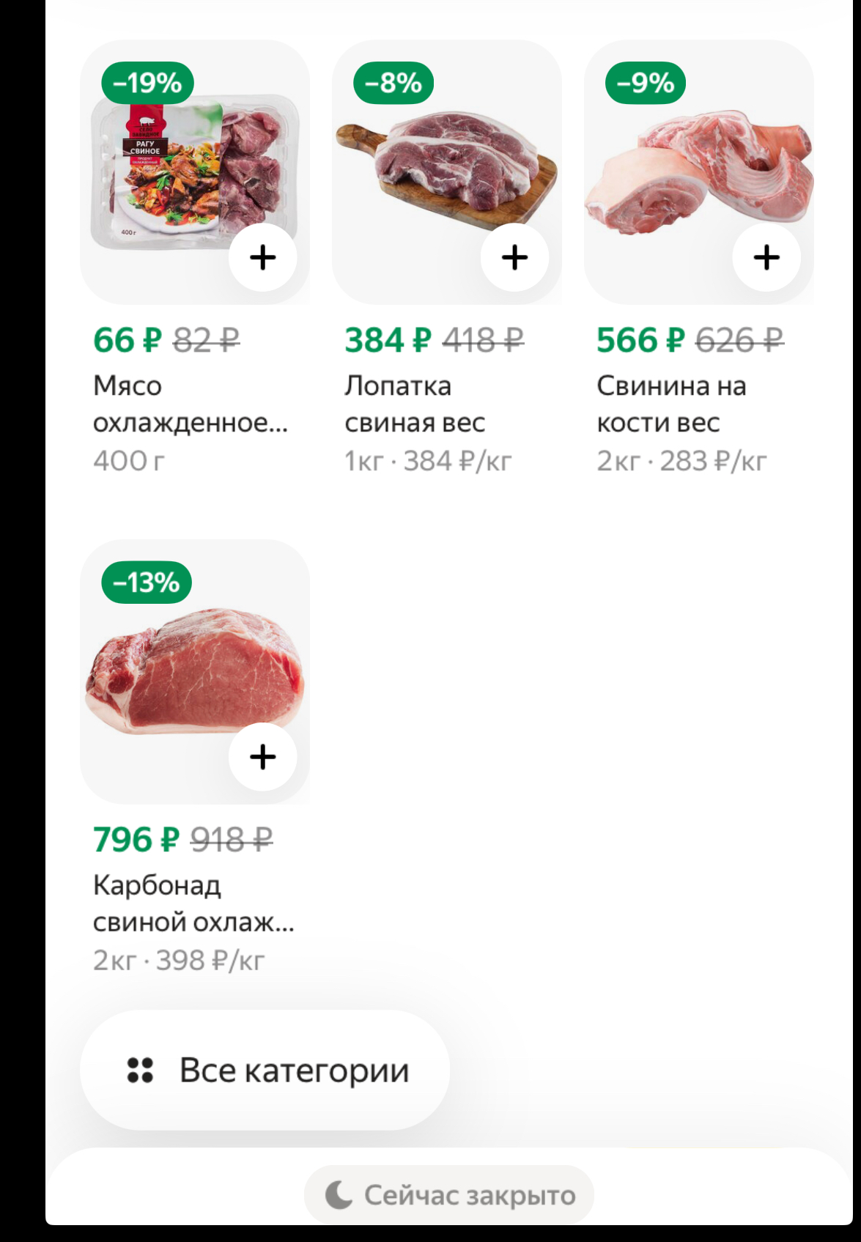Open the Рагу свиное product image
Image resolution: width=861 pixels, height=1242 pixels.
195,172
